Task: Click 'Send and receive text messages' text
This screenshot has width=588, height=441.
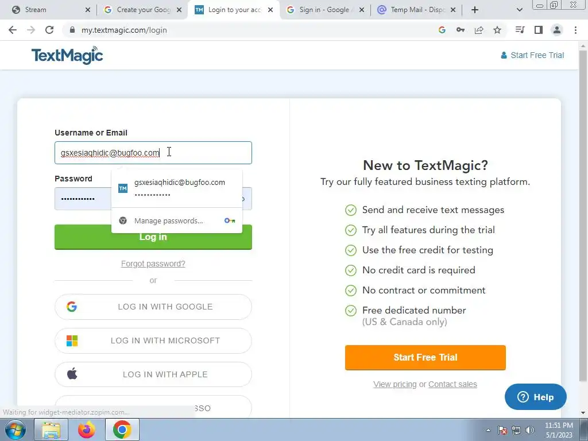Action: pyautogui.click(x=433, y=210)
